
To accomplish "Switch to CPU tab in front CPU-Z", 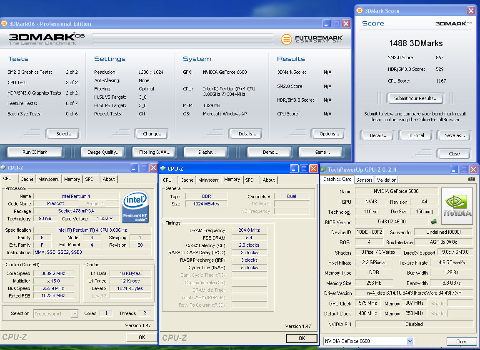I will [167, 180].
